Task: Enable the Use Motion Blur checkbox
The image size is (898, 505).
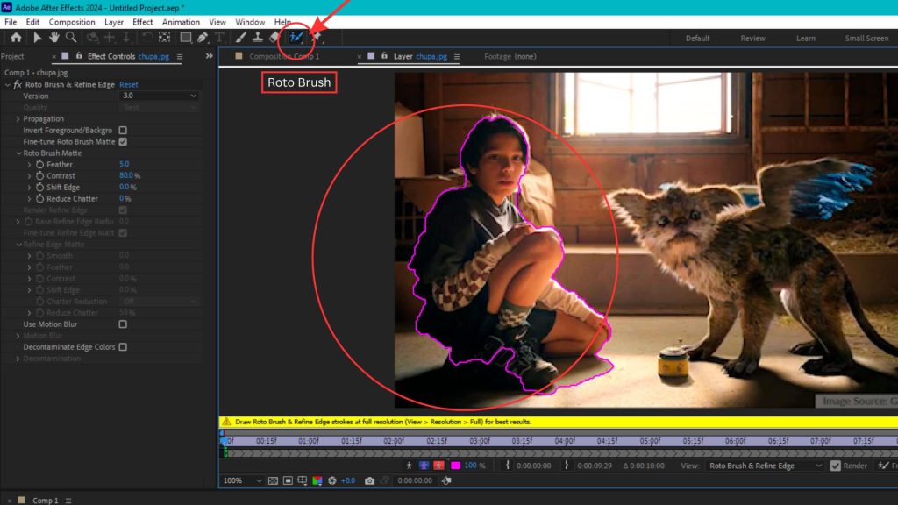Action: (x=123, y=324)
